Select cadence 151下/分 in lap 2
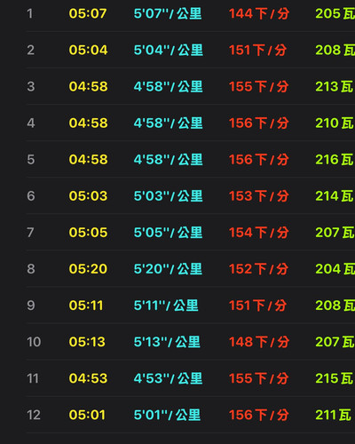The width and height of the screenshot is (355, 444). click(257, 50)
